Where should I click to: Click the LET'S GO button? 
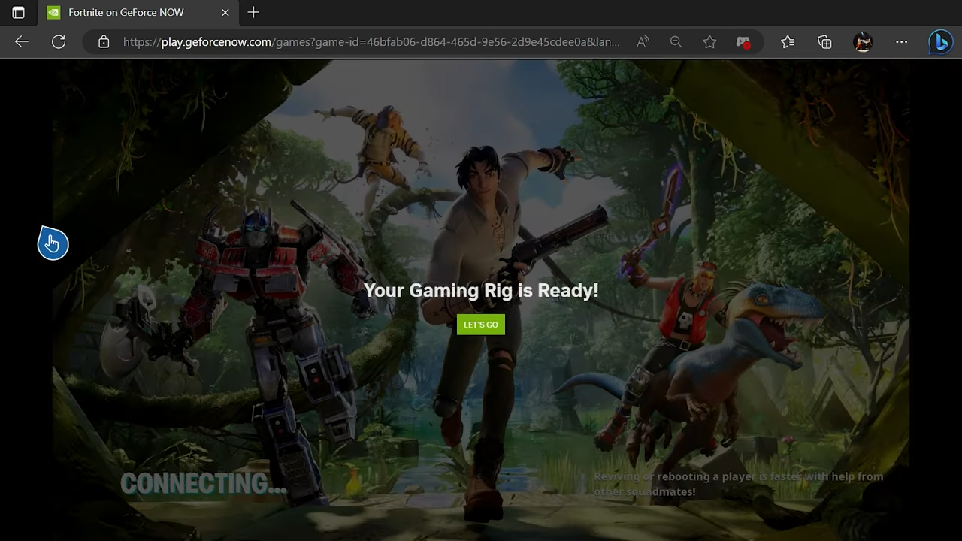point(480,325)
